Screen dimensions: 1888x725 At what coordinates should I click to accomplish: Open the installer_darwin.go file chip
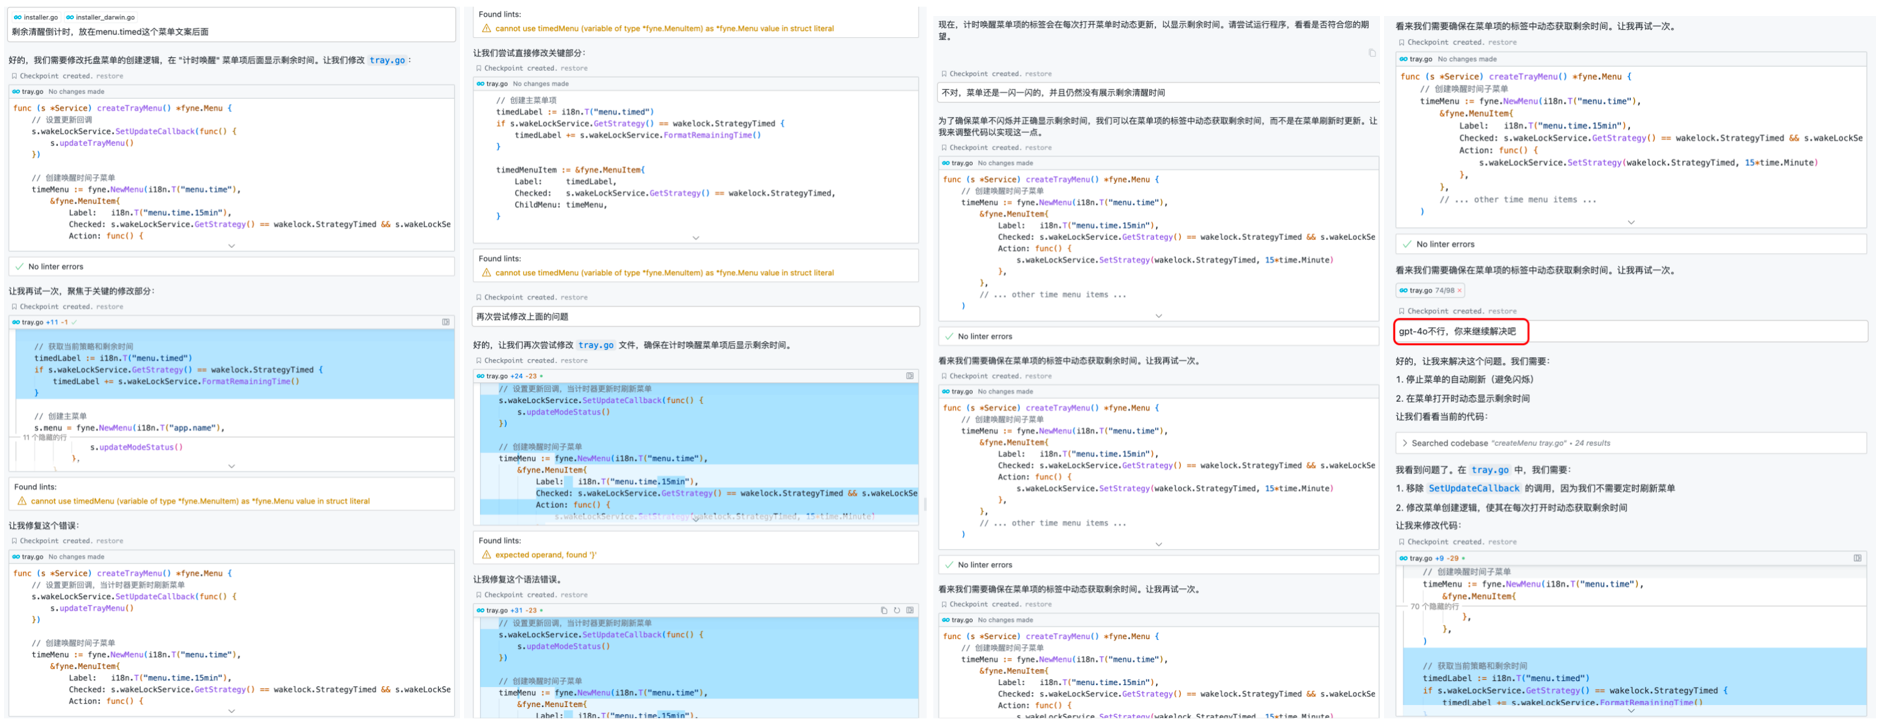click(x=101, y=17)
